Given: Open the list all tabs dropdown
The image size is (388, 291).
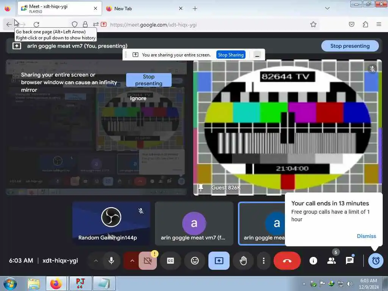Looking at the screenshot, I should click(327, 8).
